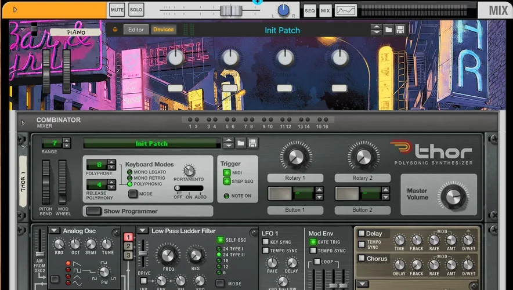Image resolution: width=513 pixels, height=290 pixels.
Task: Click the Rotary 1 knob on Thor
Action: pyautogui.click(x=295, y=157)
